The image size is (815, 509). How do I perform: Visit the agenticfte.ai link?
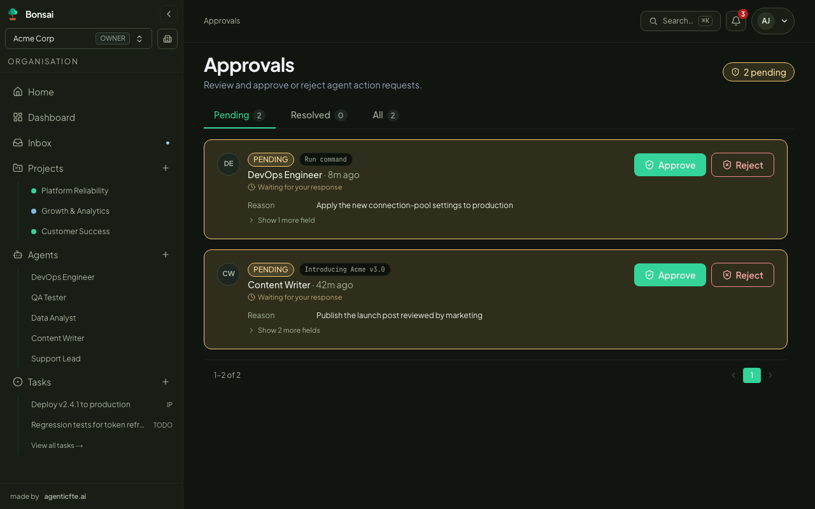(x=65, y=496)
